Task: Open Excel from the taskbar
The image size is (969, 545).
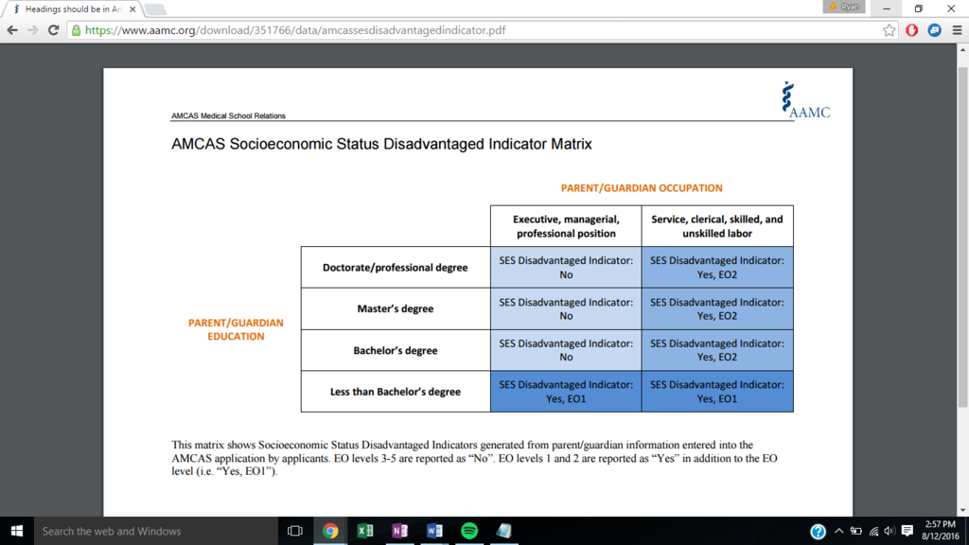Action: point(364,531)
